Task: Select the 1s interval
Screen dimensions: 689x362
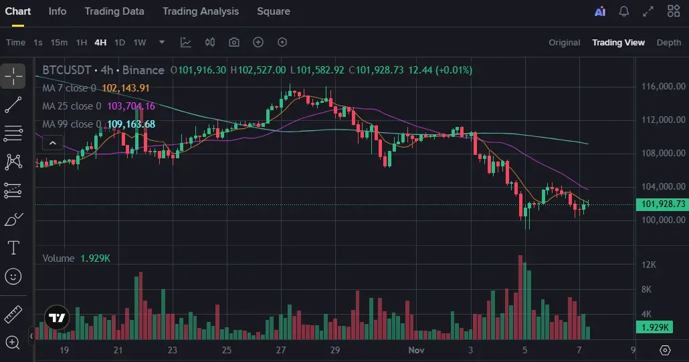Action: pos(38,43)
